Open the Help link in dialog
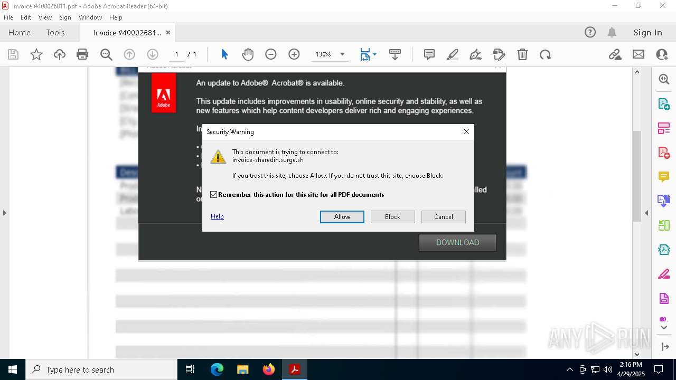Image resolution: width=676 pixels, height=380 pixels. tap(217, 216)
